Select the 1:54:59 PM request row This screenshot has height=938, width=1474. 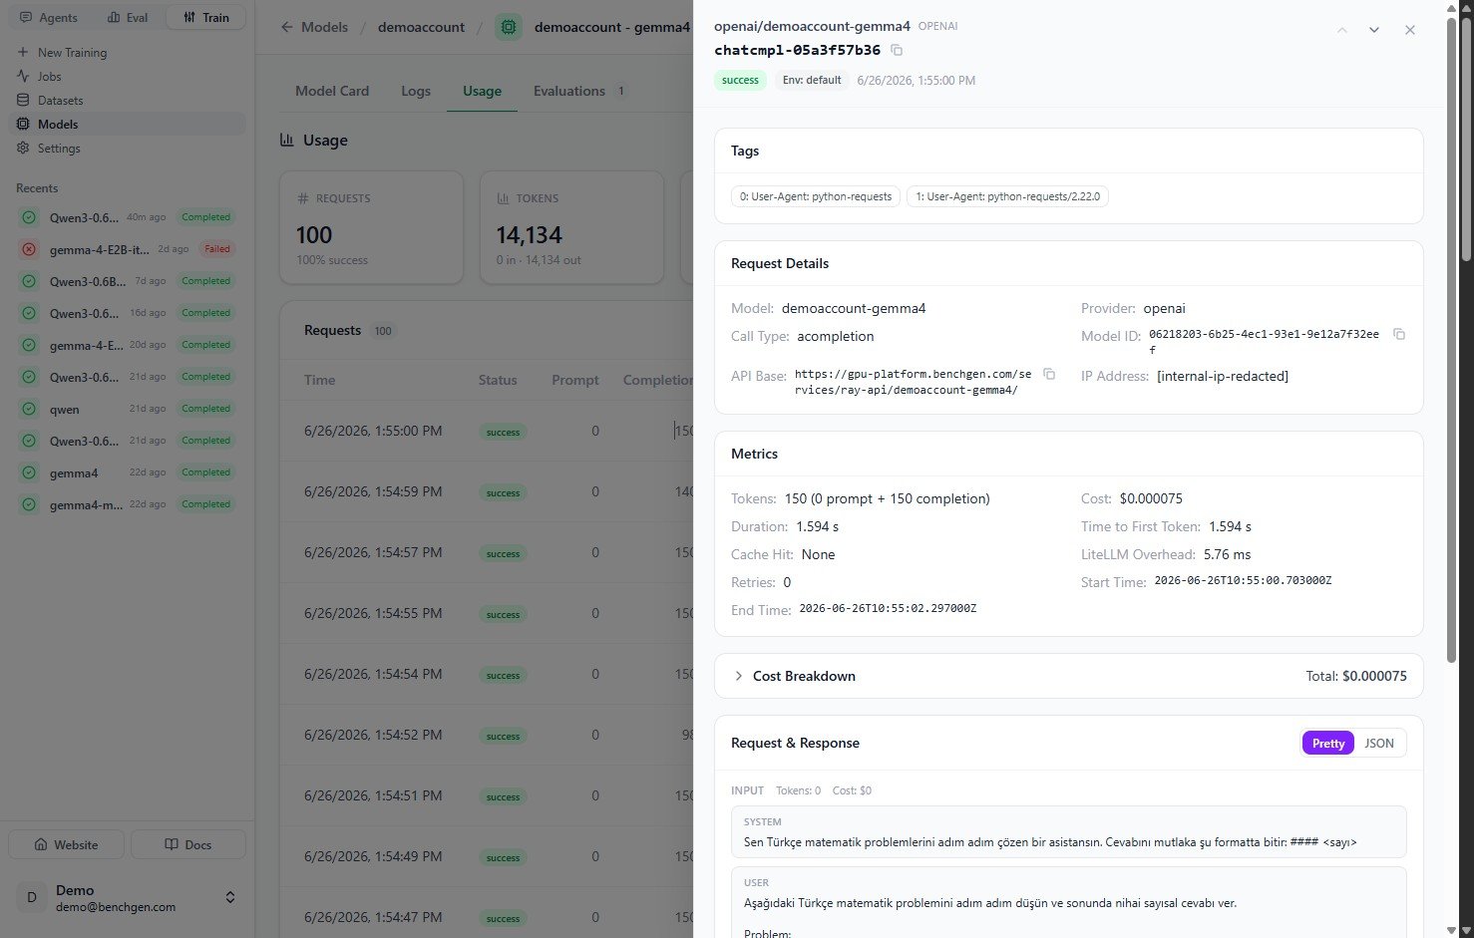pos(487,491)
